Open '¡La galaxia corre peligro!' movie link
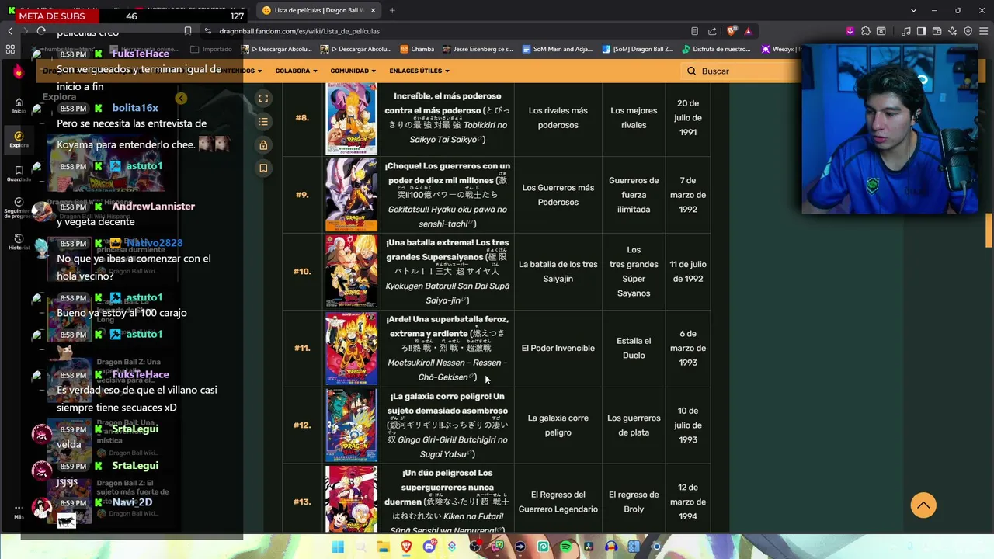Viewport: 994px width, 559px height. click(447, 403)
